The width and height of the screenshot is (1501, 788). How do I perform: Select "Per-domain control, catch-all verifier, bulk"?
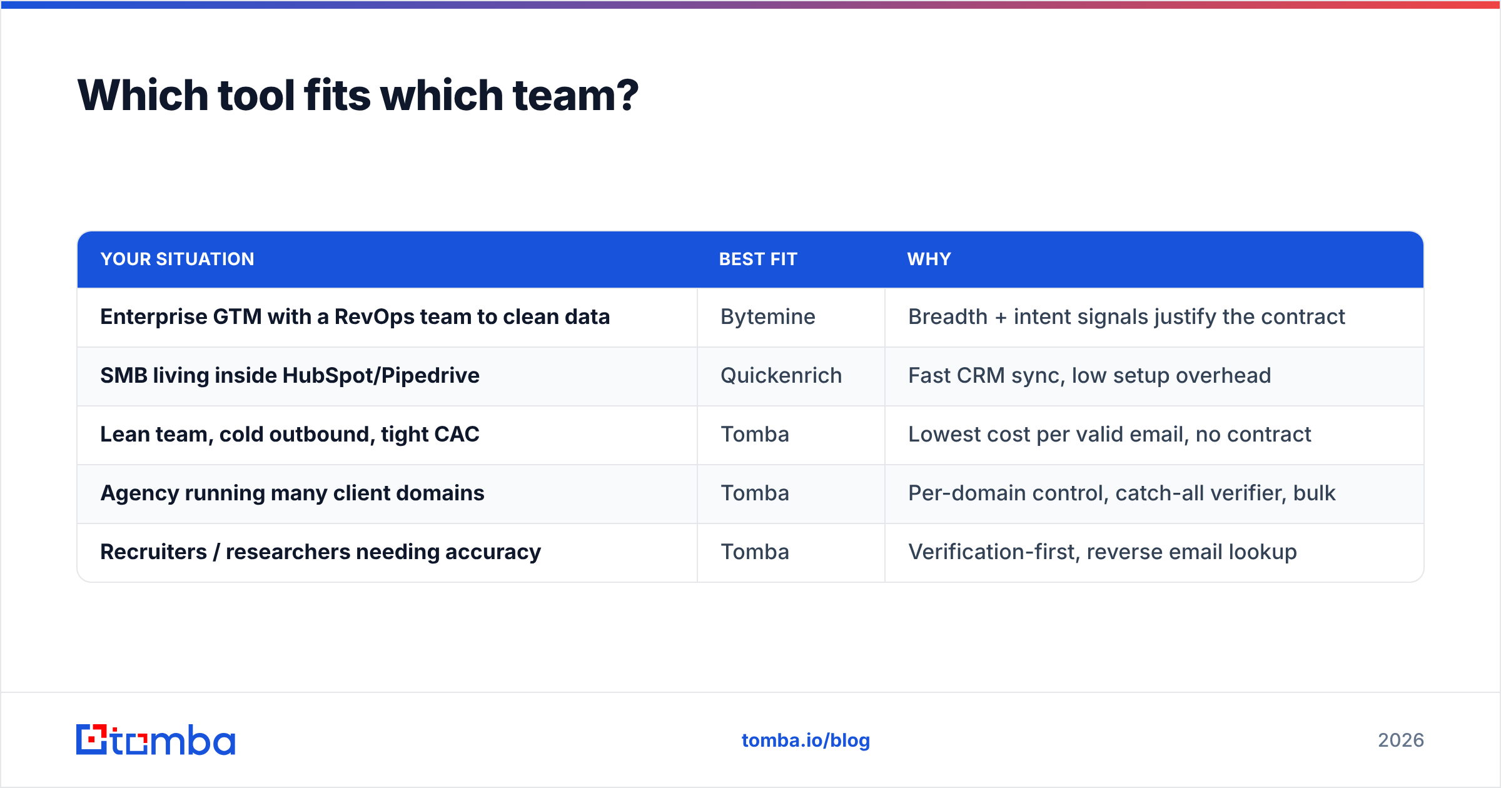click(1122, 493)
